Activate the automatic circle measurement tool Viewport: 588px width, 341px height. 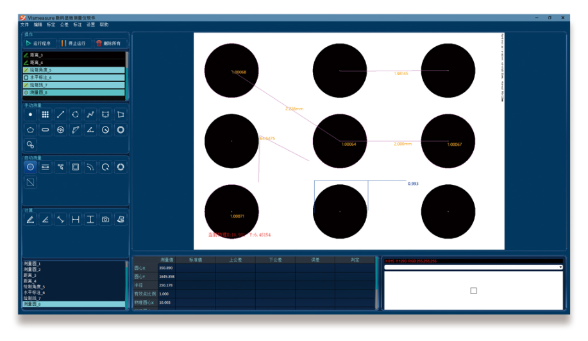30,167
